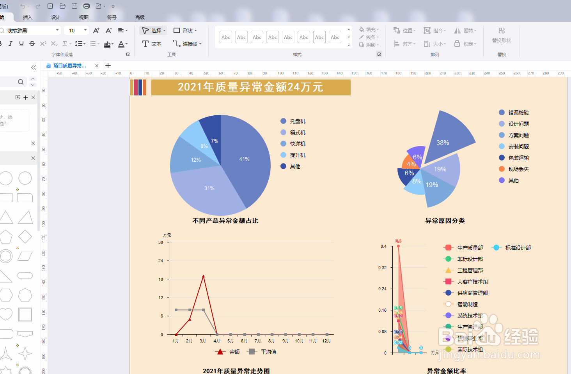The image size is (571, 374).
Task: Expand the font size dropdown
Action: [x=84, y=30]
